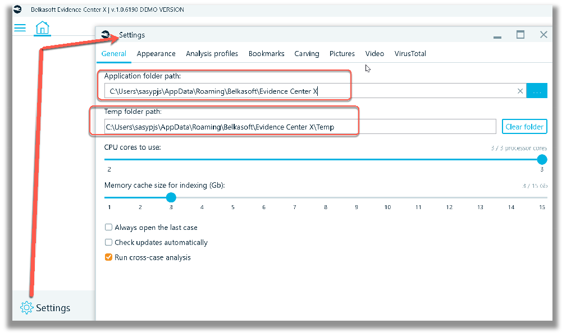Image resolution: width=562 pixels, height=333 pixels.
Task: Set memory cache slider to 8
Action: pos(326,197)
